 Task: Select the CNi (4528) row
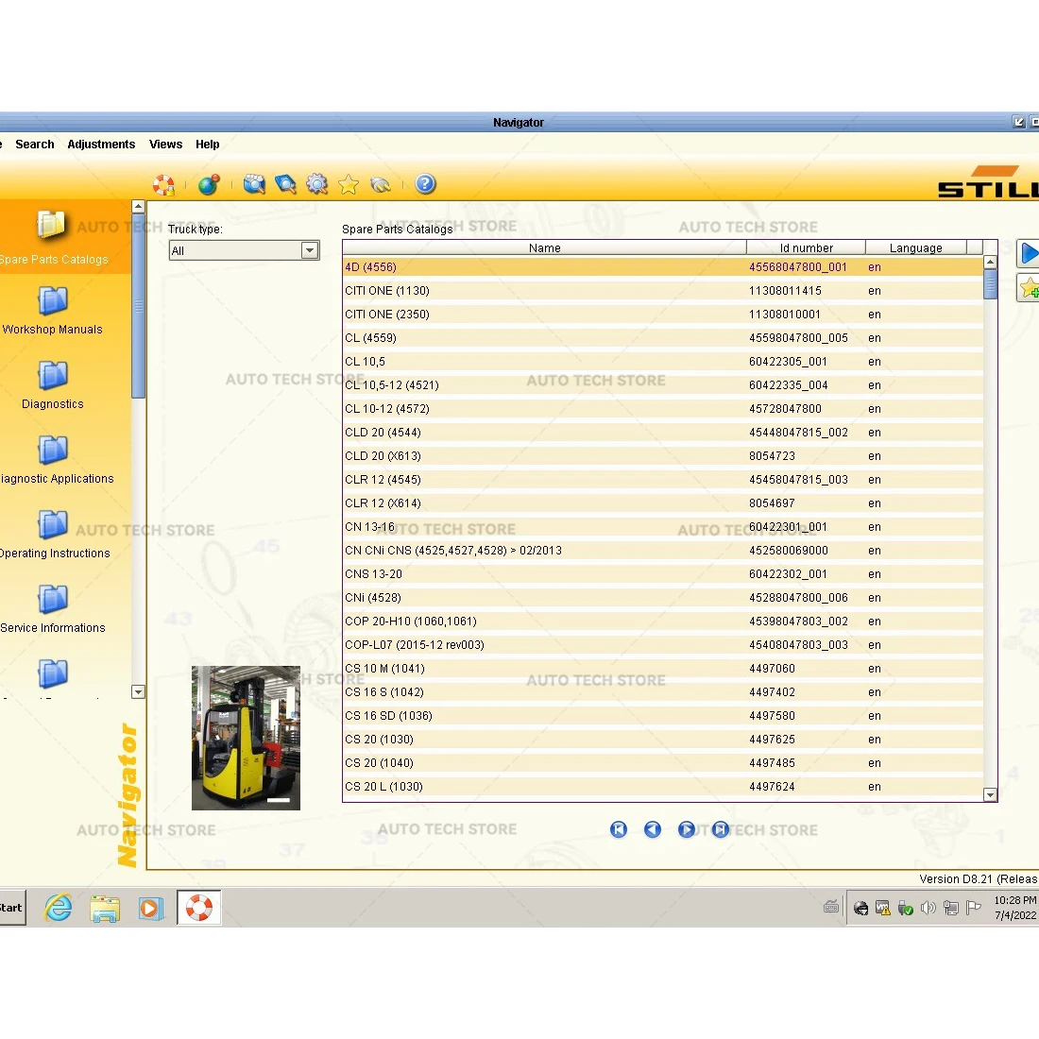tap(663, 598)
